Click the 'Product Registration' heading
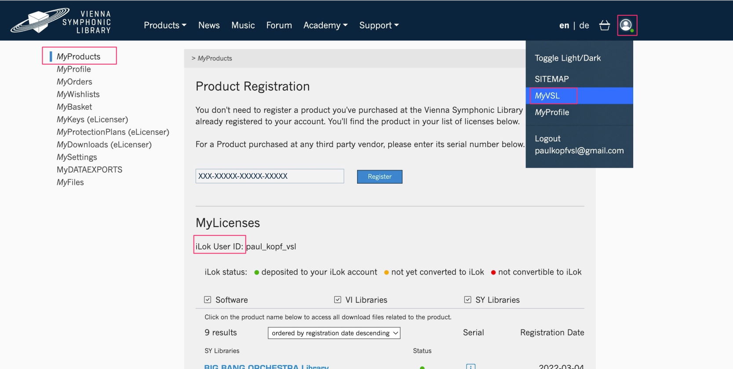The width and height of the screenshot is (733, 369). [253, 87]
